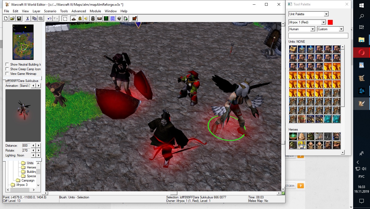Viewport: 370px width, 209px height.
Task: Click the Copy icon in the toolbar
Action: [x=34, y=19]
